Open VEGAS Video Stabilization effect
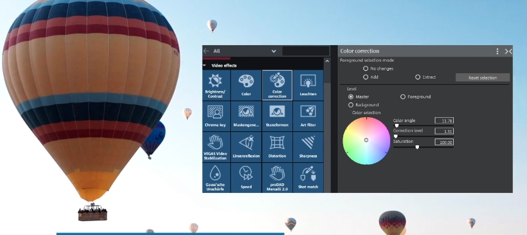Viewport: 527px width, 235px height. coord(216,147)
